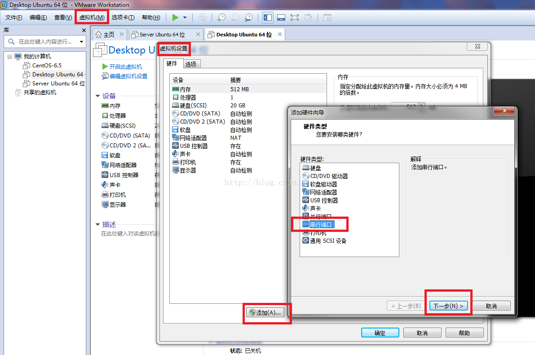Close the 添加硬件向导 window
This screenshot has height=355, width=535.
(x=504, y=111)
